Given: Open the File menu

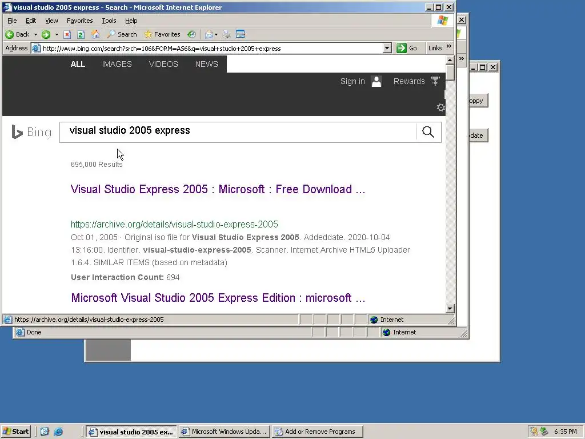Looking at the screenshot, I should point(12,21).
